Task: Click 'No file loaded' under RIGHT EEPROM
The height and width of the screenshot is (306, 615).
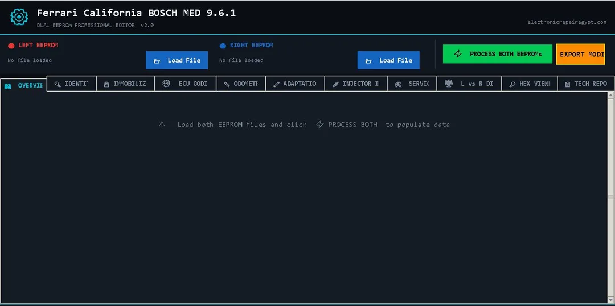Action: [x=241, y=60]
